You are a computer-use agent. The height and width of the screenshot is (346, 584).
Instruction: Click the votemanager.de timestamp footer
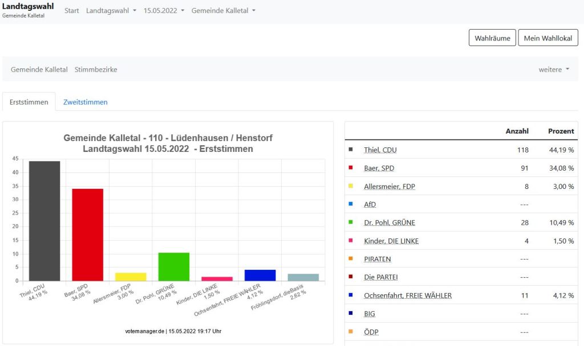click(x=173, y=331)
